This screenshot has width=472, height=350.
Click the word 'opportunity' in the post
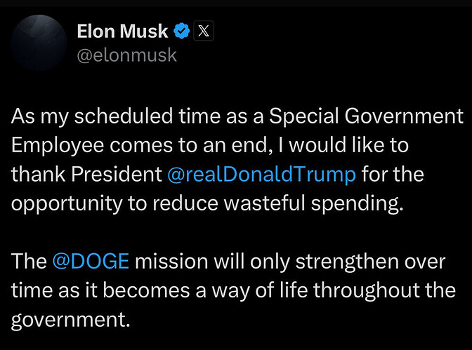(67, 203)
